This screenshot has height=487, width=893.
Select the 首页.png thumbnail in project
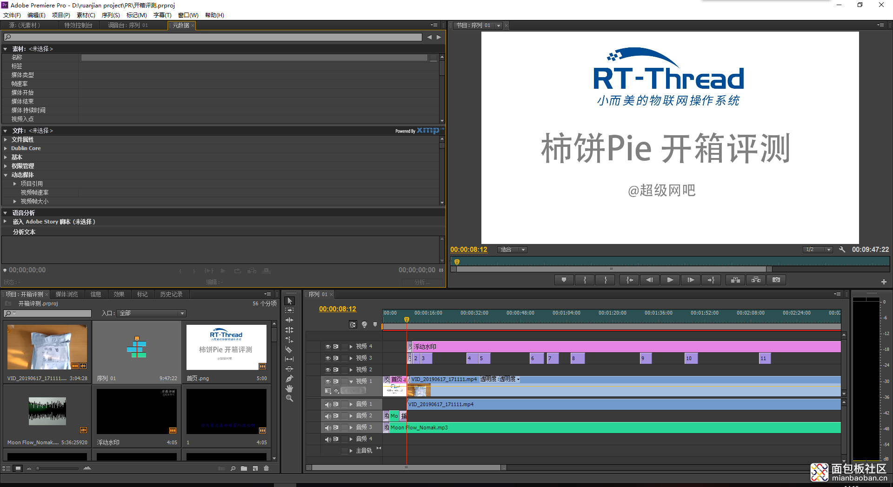click(227, 348)
